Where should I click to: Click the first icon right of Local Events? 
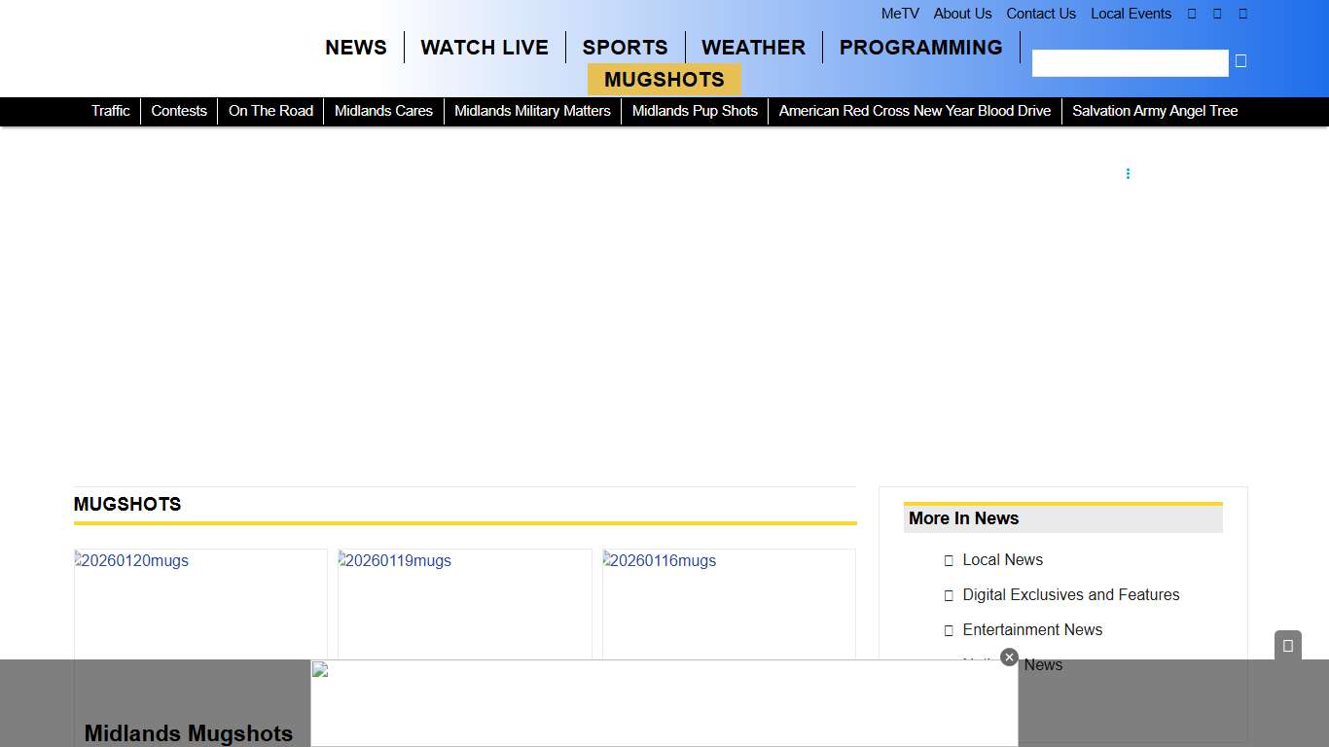coord(1192,14)
